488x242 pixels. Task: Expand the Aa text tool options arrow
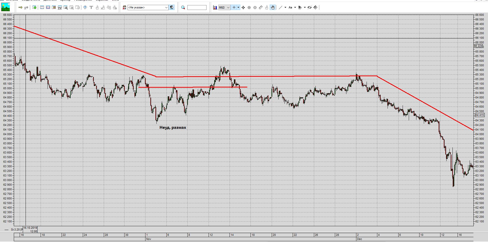coord(295,8)
